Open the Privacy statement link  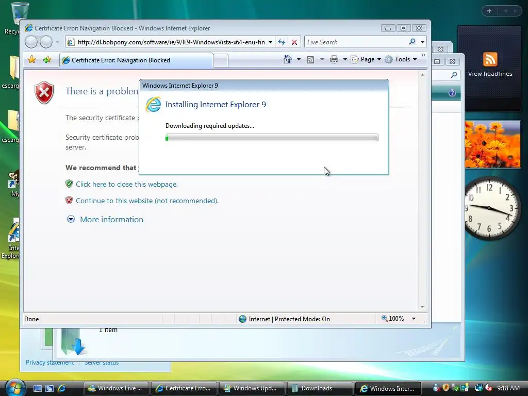tap(49, 362)
